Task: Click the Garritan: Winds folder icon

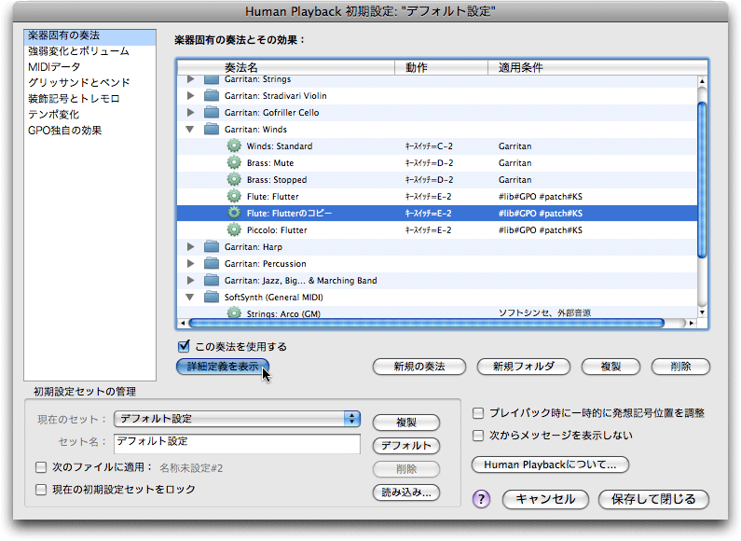Action: pos(212,129)
